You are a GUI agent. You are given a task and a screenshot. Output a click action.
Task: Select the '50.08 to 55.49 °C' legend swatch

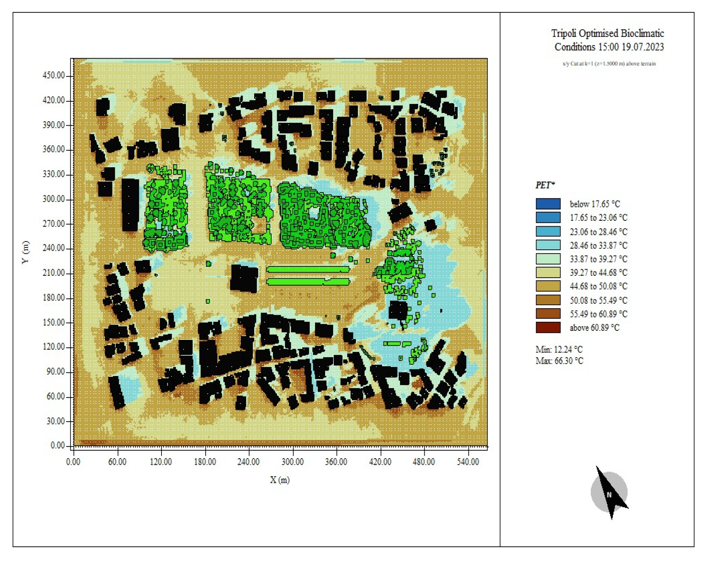point(548,300)
